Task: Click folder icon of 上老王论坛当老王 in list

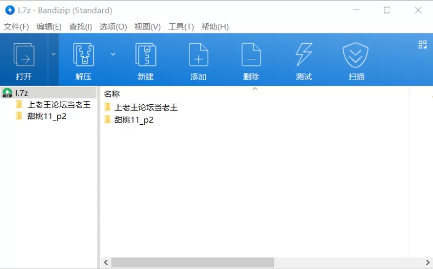Action: click(108, 107)
